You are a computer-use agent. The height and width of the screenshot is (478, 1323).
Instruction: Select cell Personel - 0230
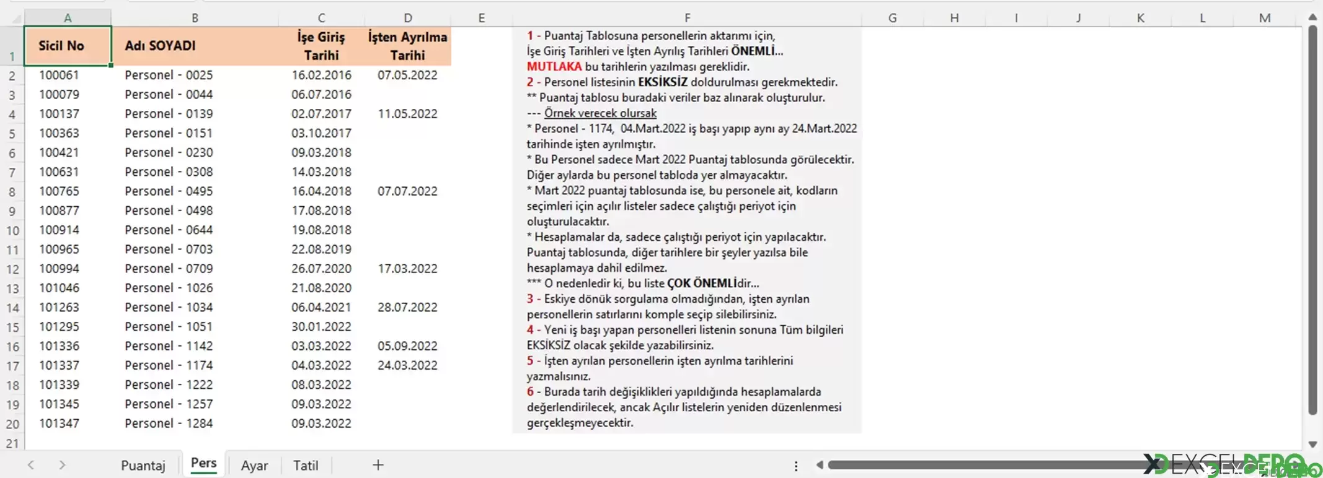tap(195, 152)
